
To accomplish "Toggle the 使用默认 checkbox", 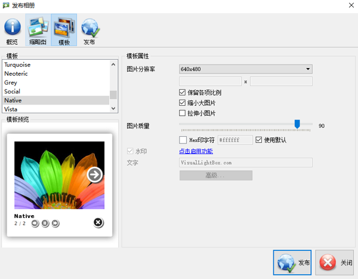I will (x=259, y=140).
